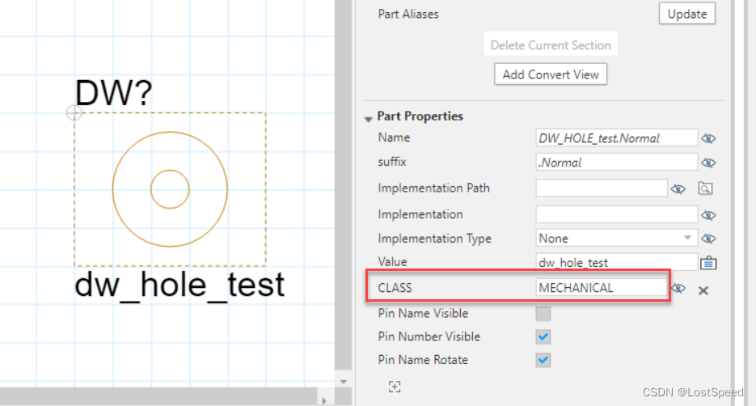The width and height of the screenshot is (756, 406).
Task: Click the Update button for Part Aliases
Action: coord(686,14)
